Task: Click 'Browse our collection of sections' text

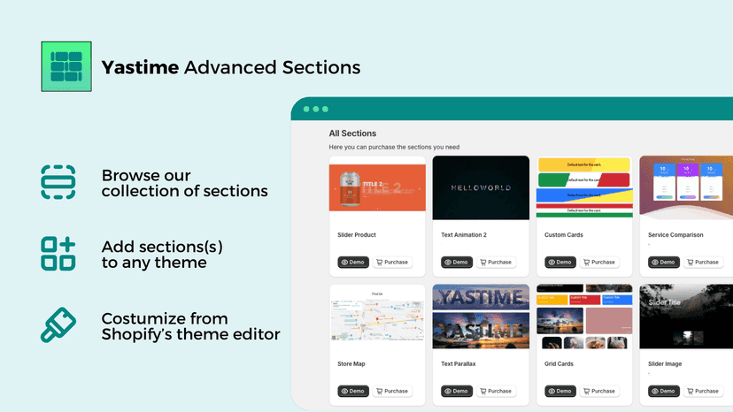Action: (185, 183)
